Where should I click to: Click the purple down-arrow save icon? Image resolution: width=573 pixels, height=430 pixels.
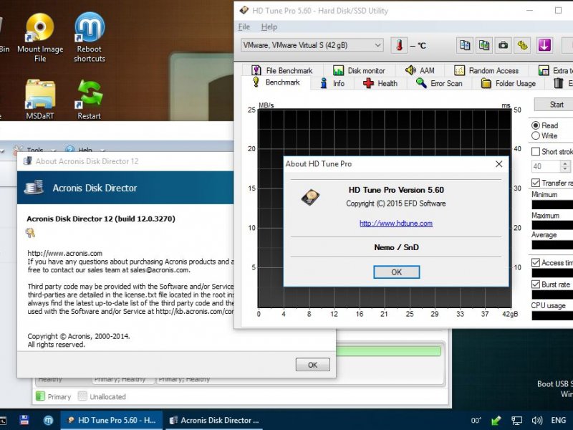click(x=544, y=45)
